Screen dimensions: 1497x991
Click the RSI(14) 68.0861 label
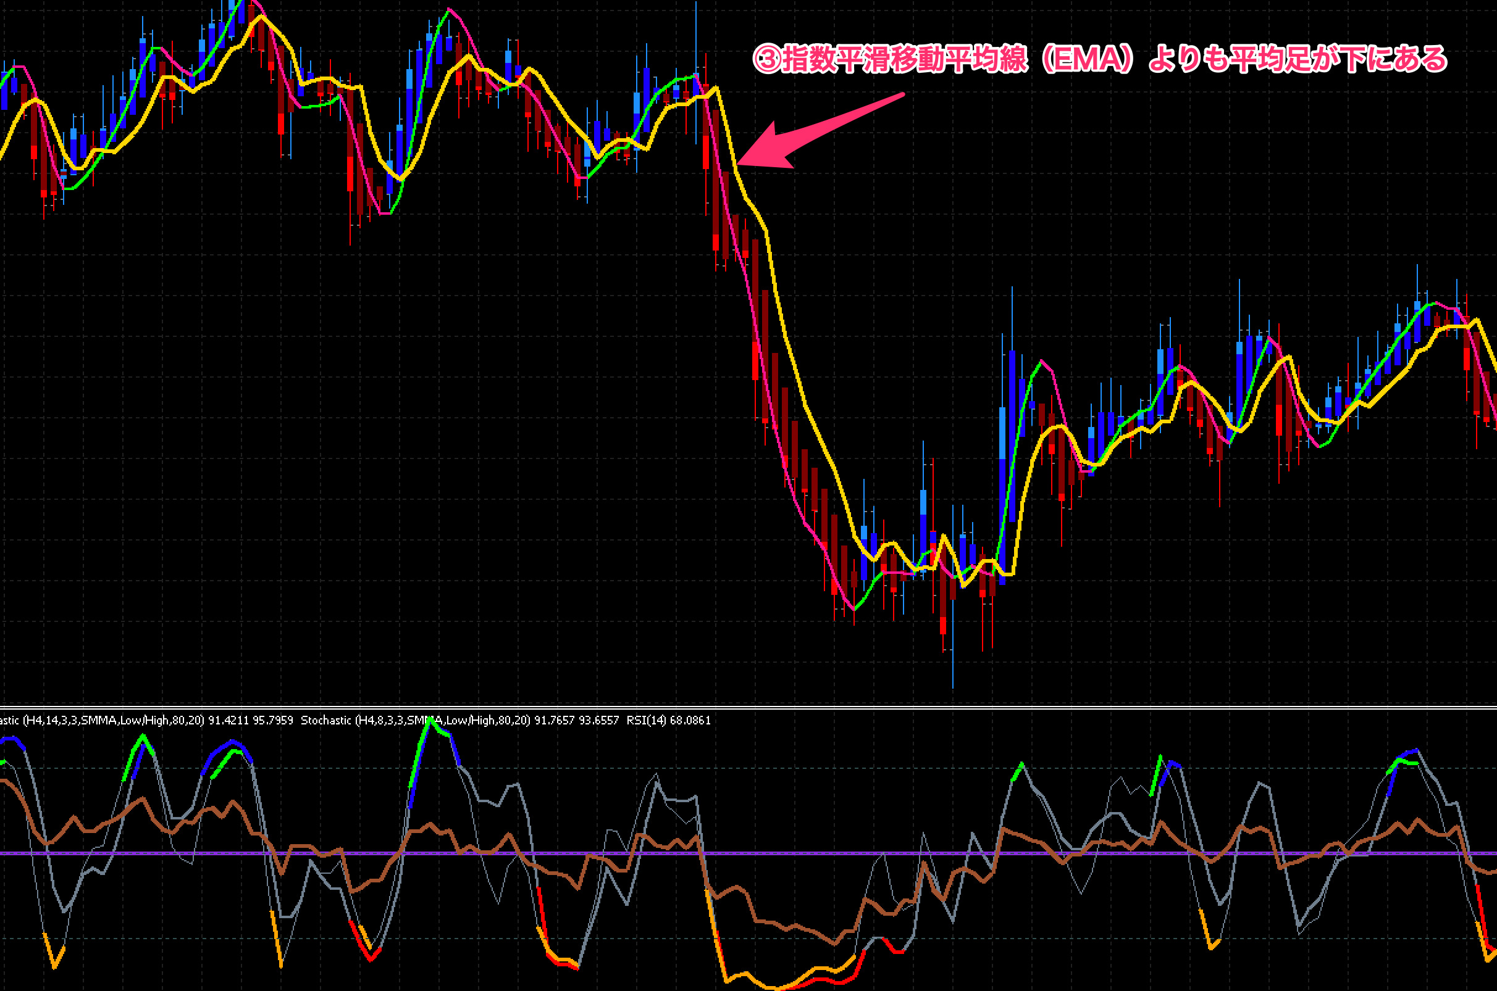(x=668, y=720)
